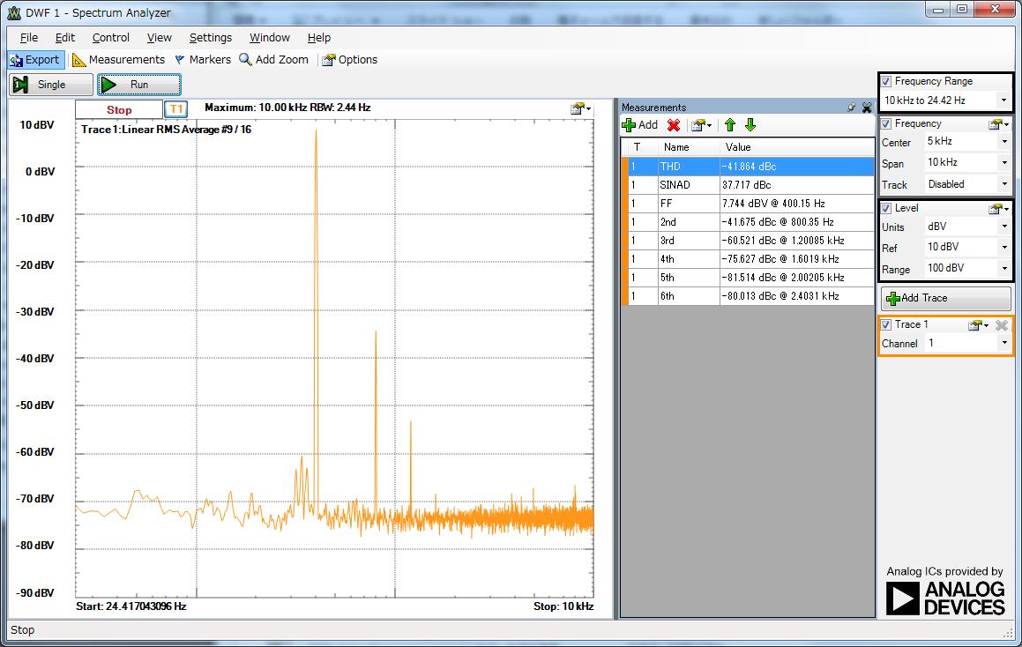The image size is (1022, 647).
Task: Open Markers from the toolbar
Action: [202, 60]
